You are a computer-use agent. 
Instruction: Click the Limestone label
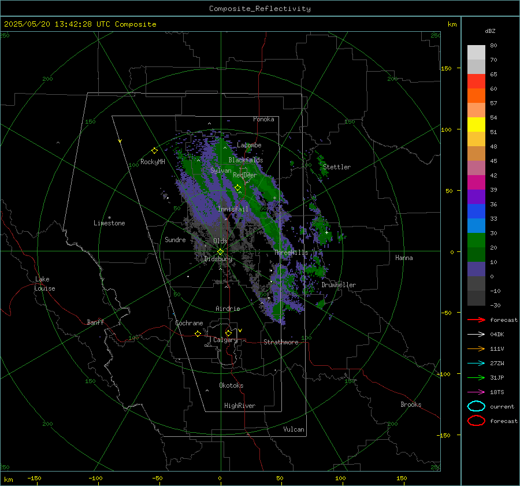point(109,223)
